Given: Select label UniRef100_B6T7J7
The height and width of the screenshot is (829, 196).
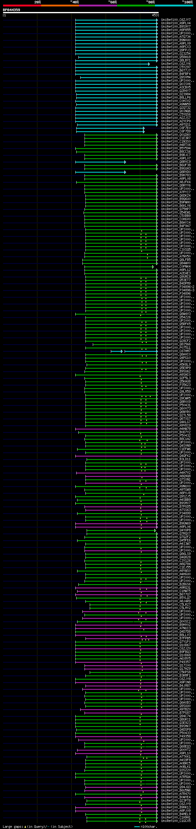Looking at the screenshot, I should coord(176,70).
